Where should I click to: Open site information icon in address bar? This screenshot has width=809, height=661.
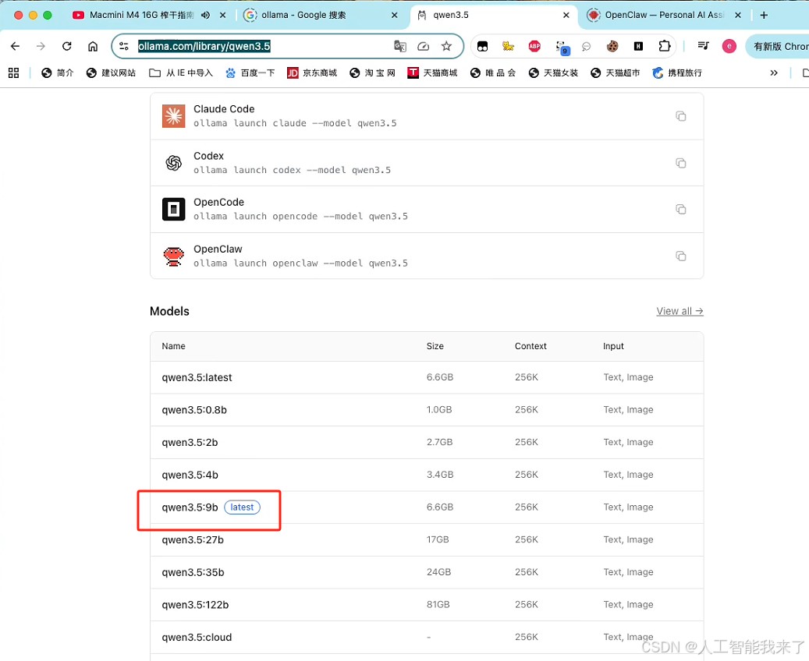point(124,47)
